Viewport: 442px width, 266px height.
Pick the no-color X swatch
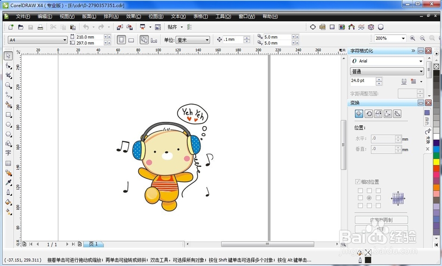click(436, 67)
